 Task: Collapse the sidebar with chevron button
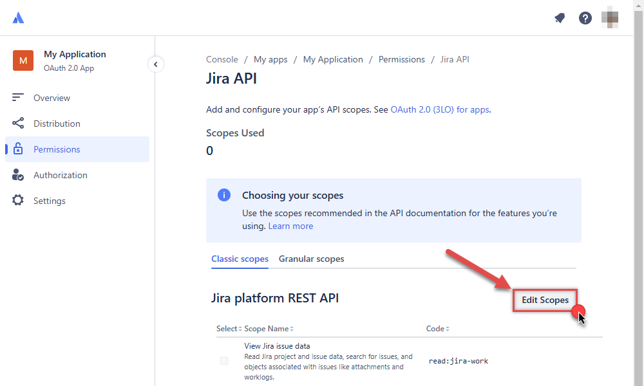pyautogui.click(x=156, y=64)
